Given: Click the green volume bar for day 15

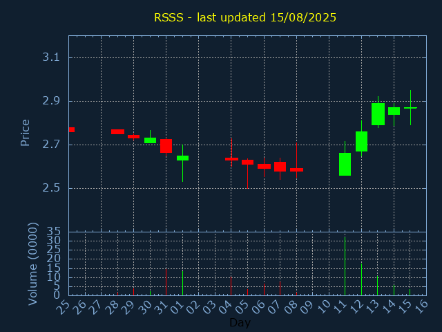Looking at the screenshot, I should (x=410, y=292).
